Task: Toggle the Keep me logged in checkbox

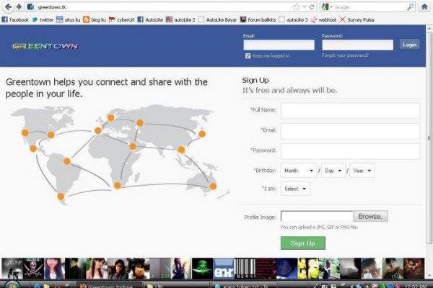Action: 248,55
